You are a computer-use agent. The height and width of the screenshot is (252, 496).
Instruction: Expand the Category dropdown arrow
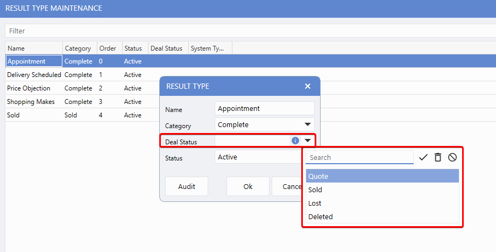coord(308,124)
